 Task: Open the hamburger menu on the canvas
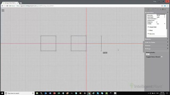tap(3, 10)
